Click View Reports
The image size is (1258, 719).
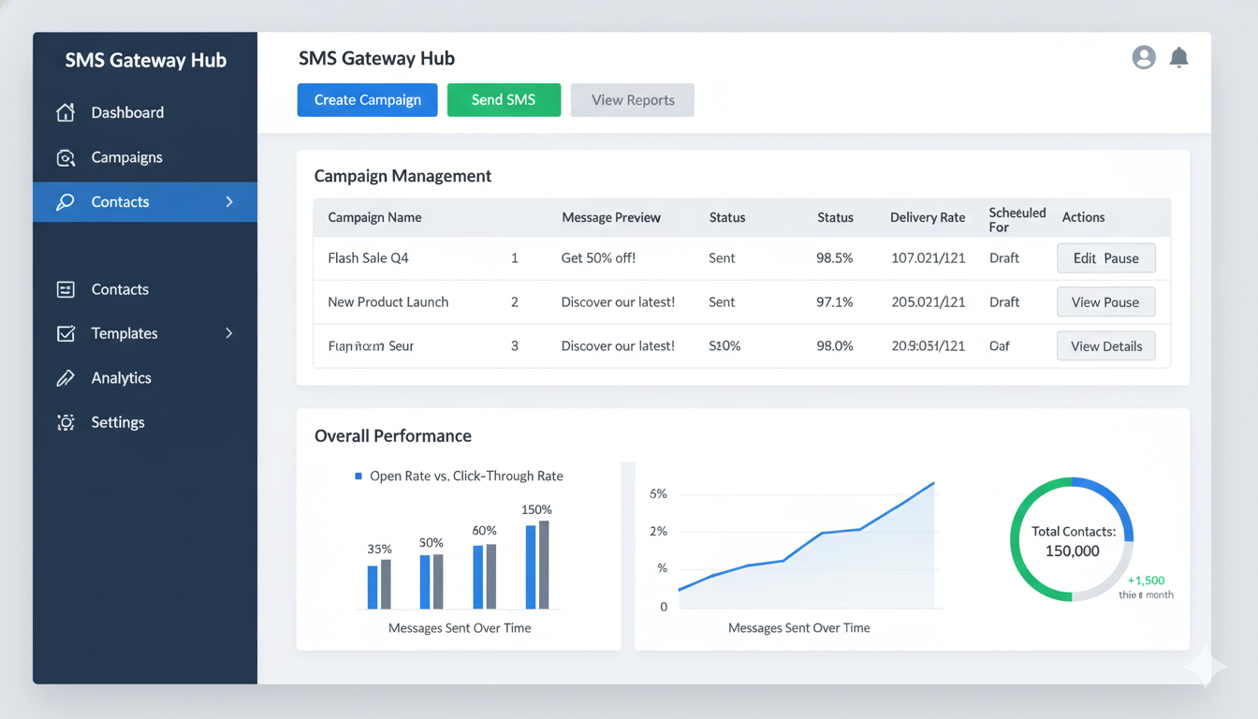click(x=632, y=99)
